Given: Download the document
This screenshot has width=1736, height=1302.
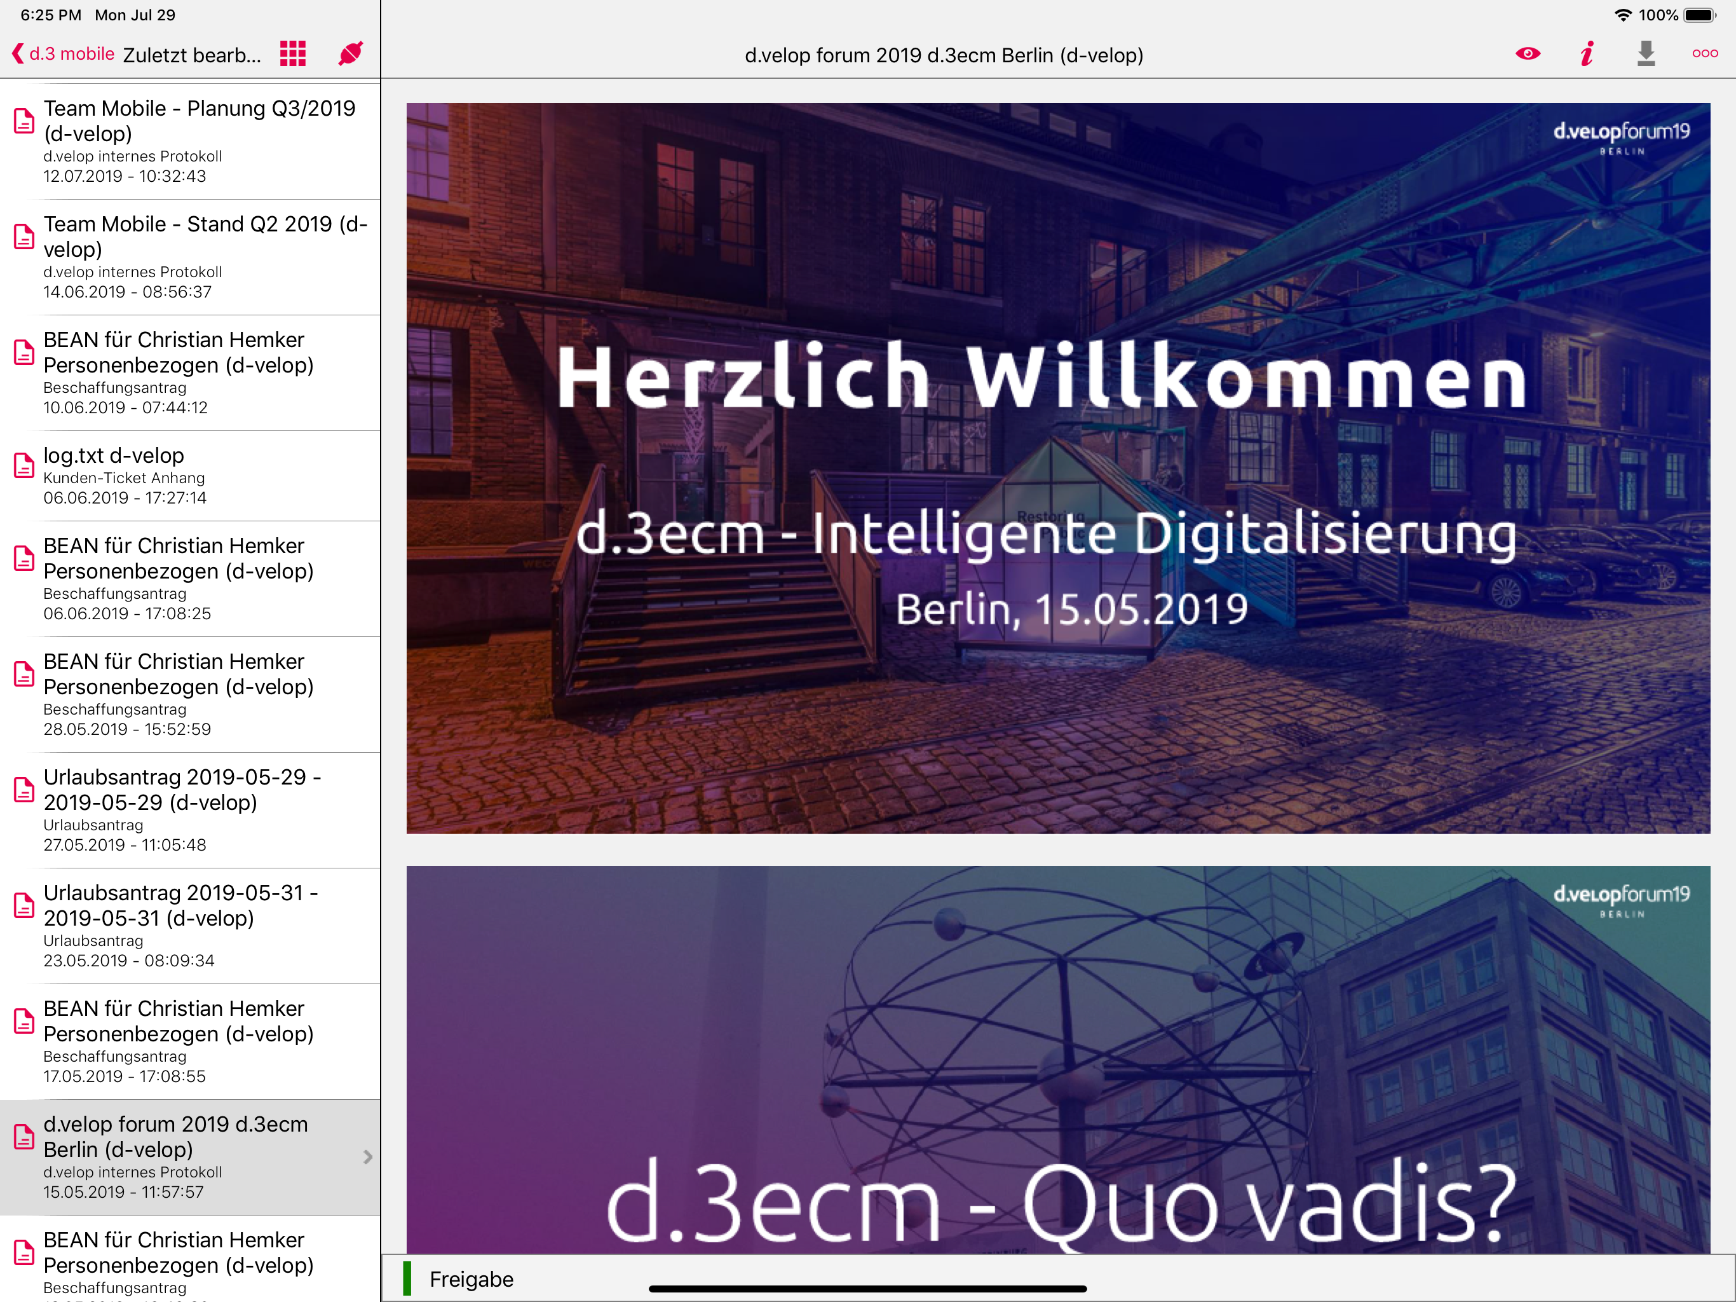Looking at the screenshot, I should [1646, 53].
